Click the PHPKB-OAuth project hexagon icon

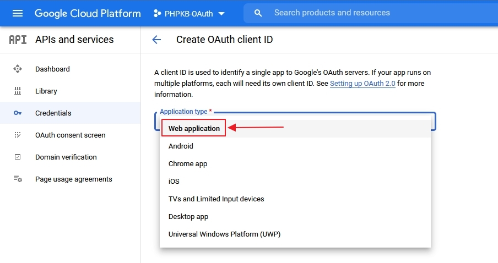pos(157,13)
